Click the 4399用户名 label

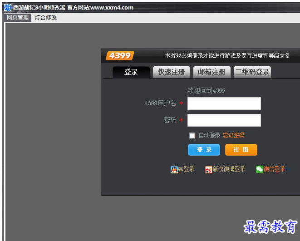pyautogui.click(x=160, y=103)
